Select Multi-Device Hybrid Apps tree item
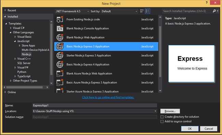 click(36, 50)
